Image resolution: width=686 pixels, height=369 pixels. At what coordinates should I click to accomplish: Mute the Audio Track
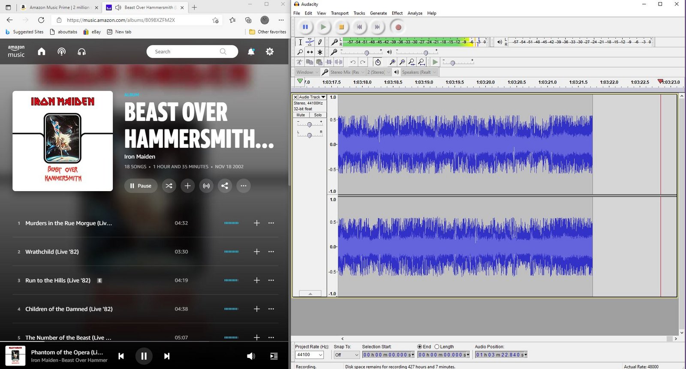(301, 115)
